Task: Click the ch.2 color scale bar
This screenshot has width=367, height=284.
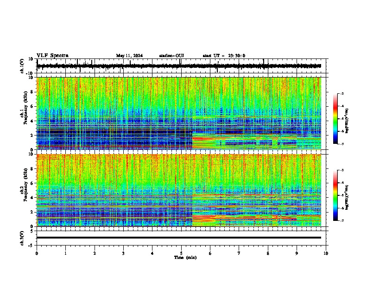Action: pos(335,195)
